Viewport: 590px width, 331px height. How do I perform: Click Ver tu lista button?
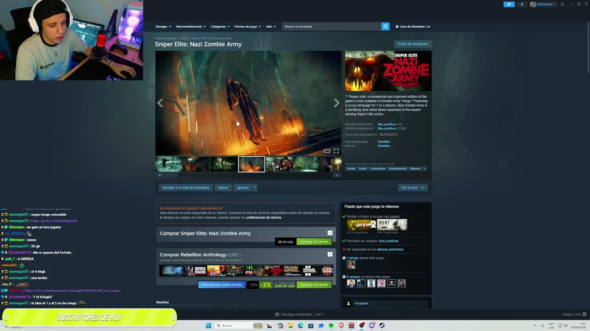(x=413, y=188)
